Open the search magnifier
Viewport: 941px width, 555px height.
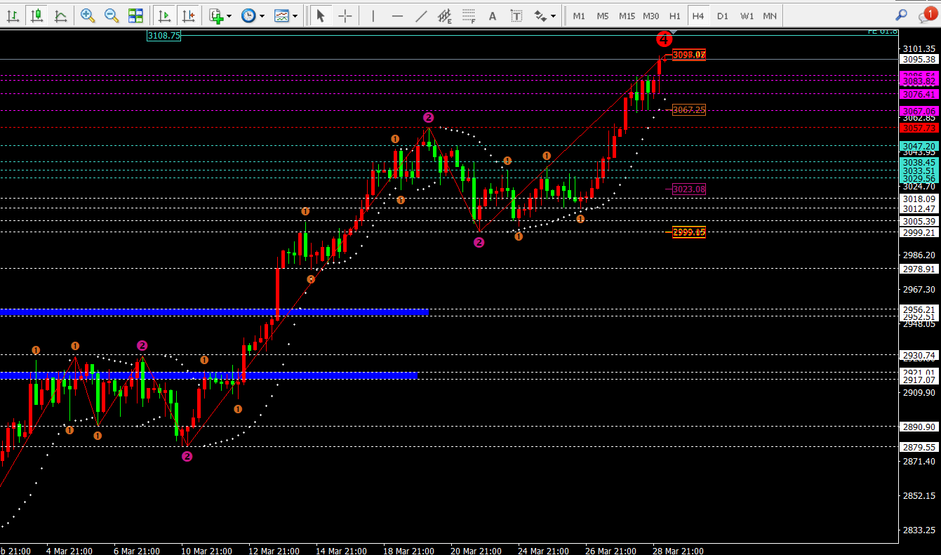[902, 15]
